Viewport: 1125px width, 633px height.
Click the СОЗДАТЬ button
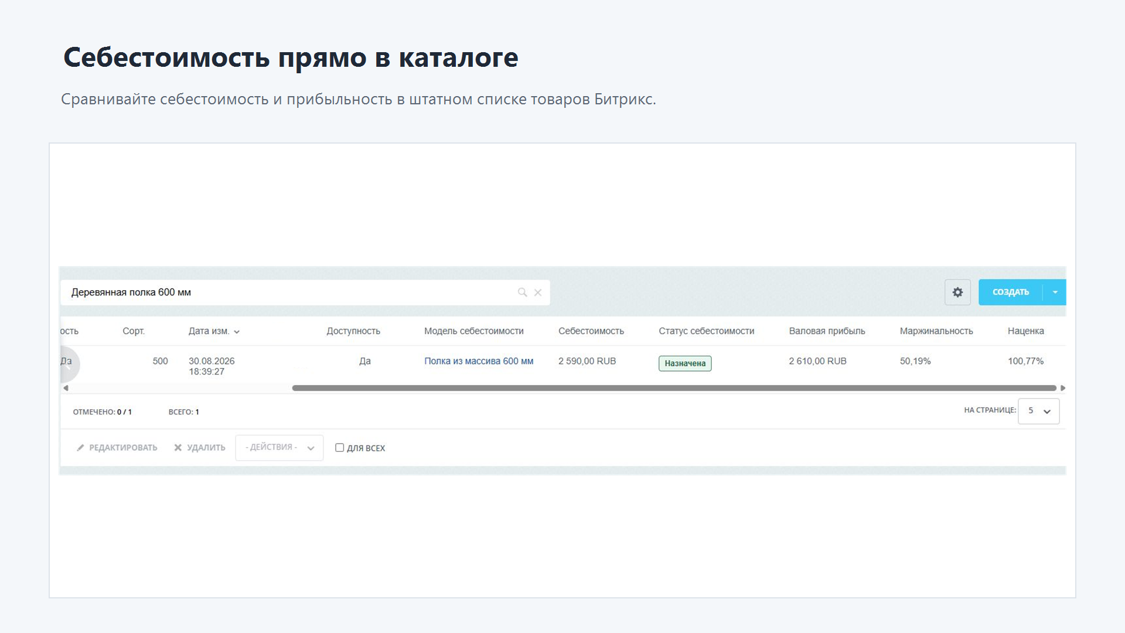point(1011,292)
